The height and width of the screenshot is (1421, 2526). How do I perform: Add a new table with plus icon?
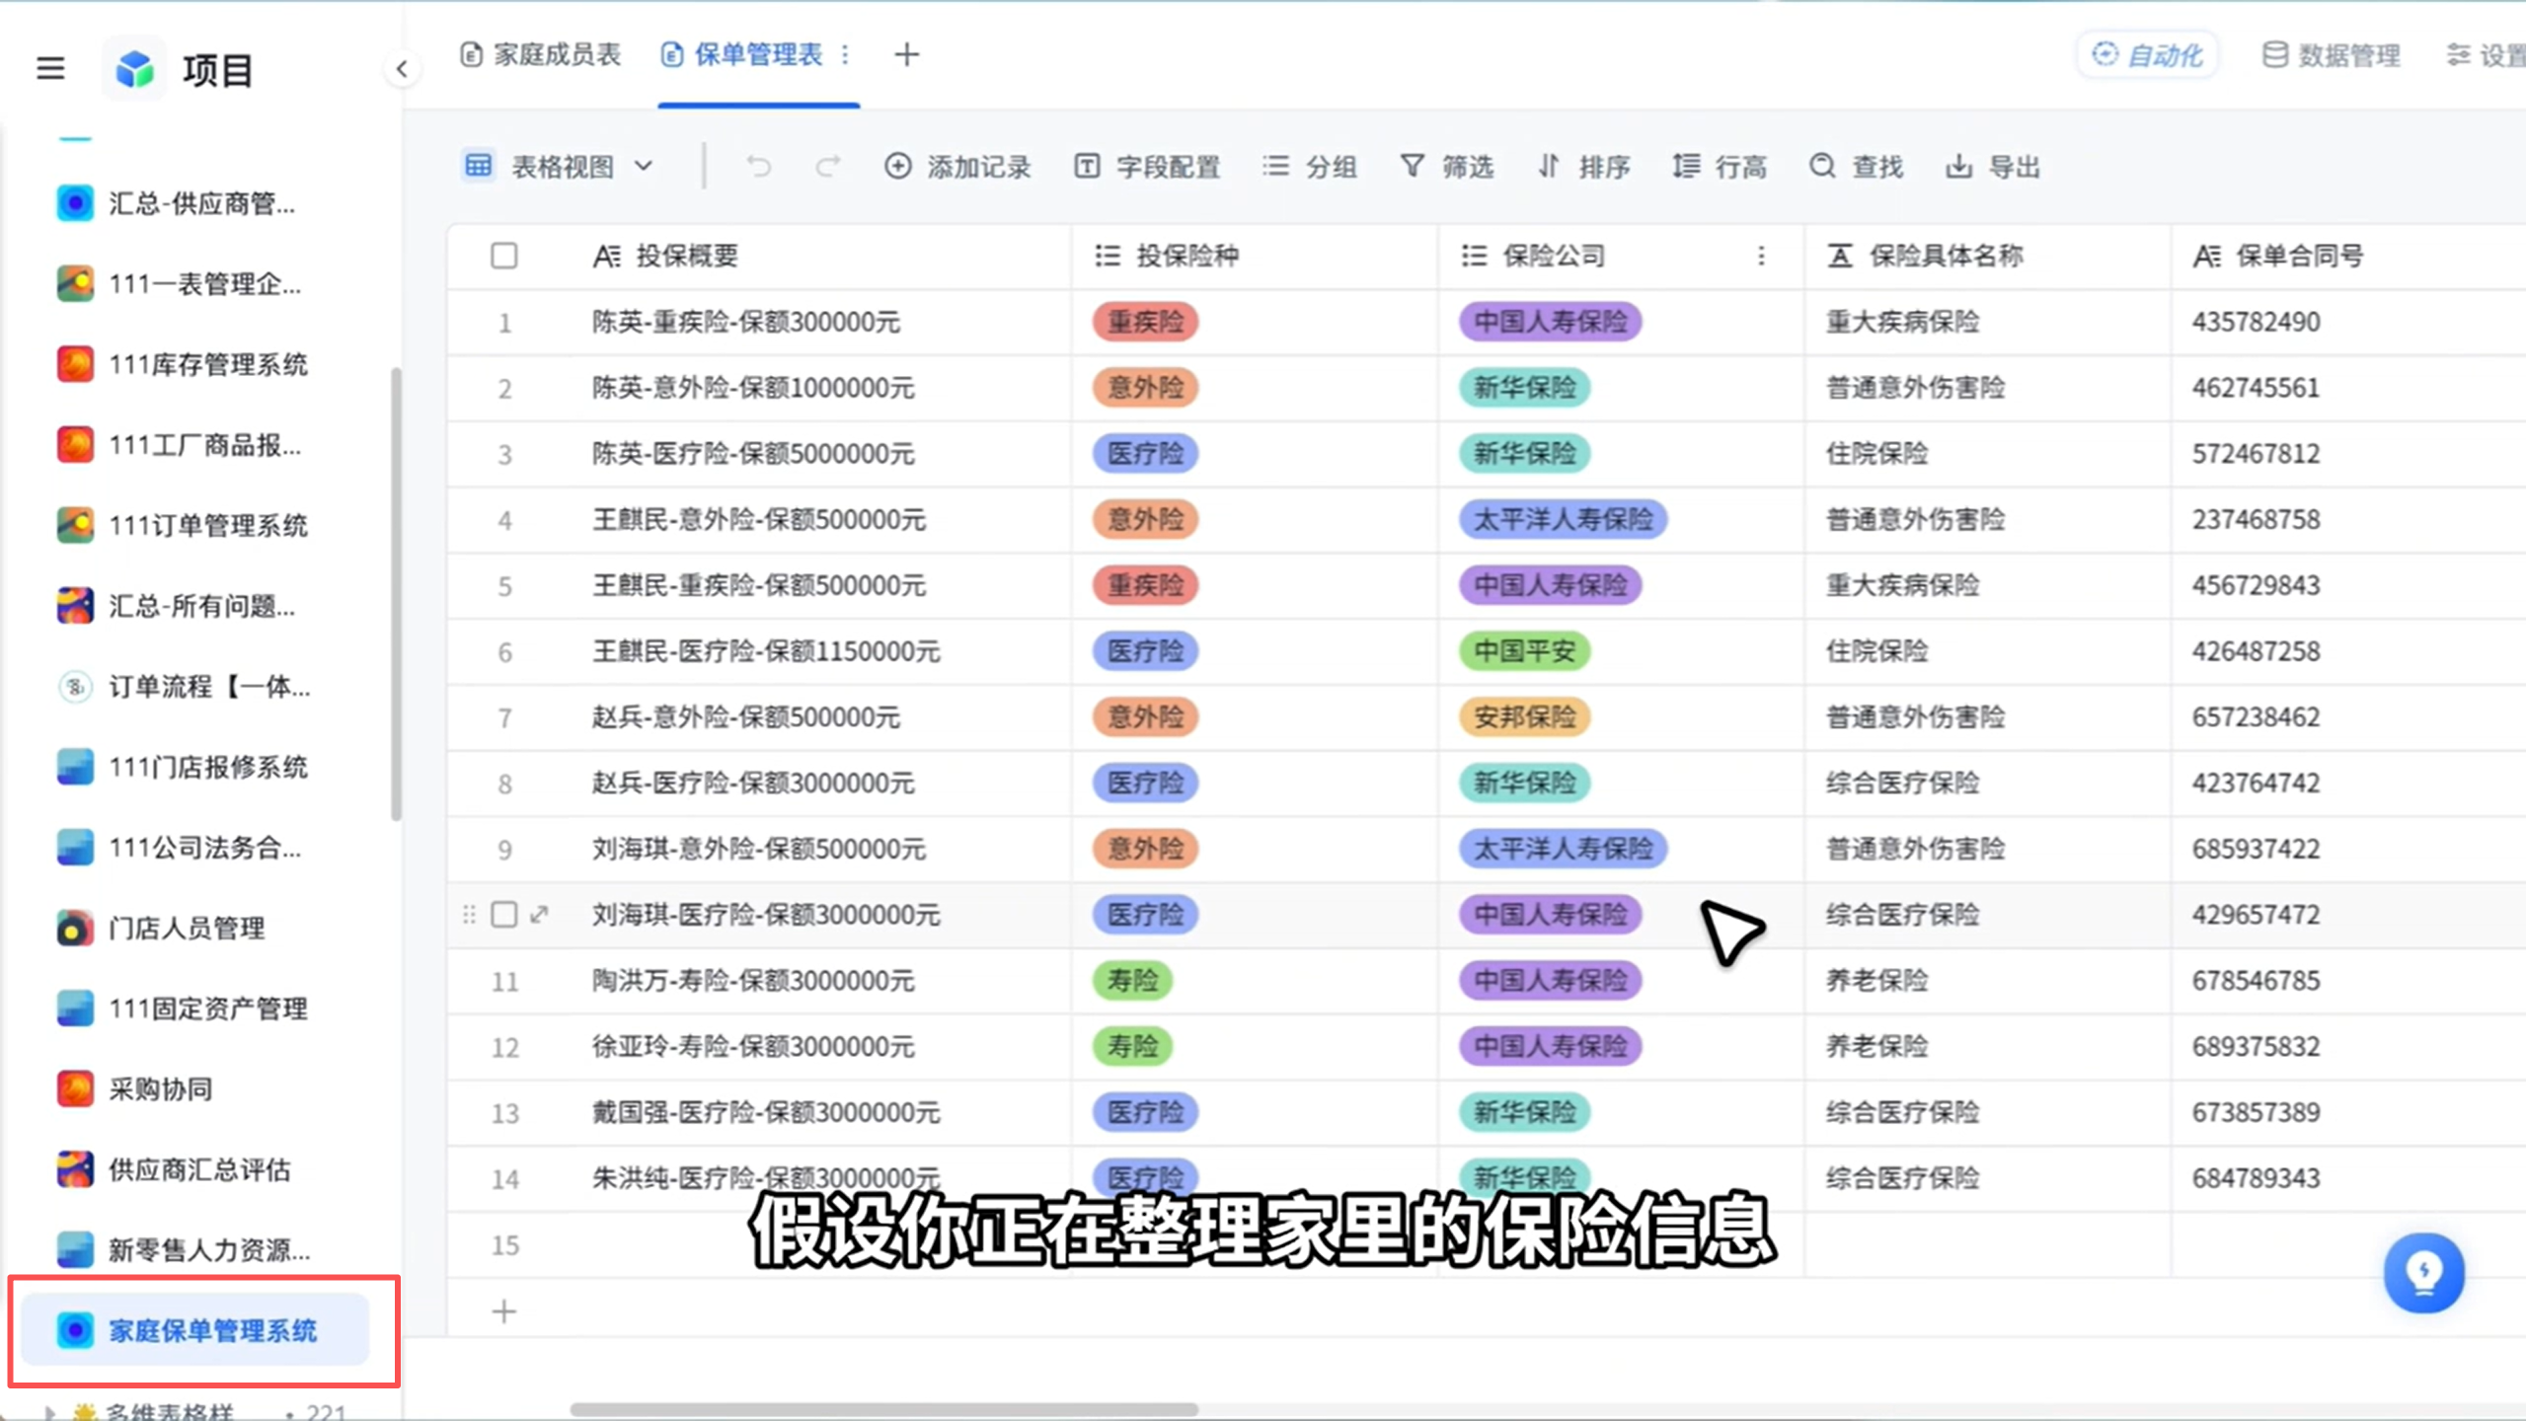click(906, 54)
